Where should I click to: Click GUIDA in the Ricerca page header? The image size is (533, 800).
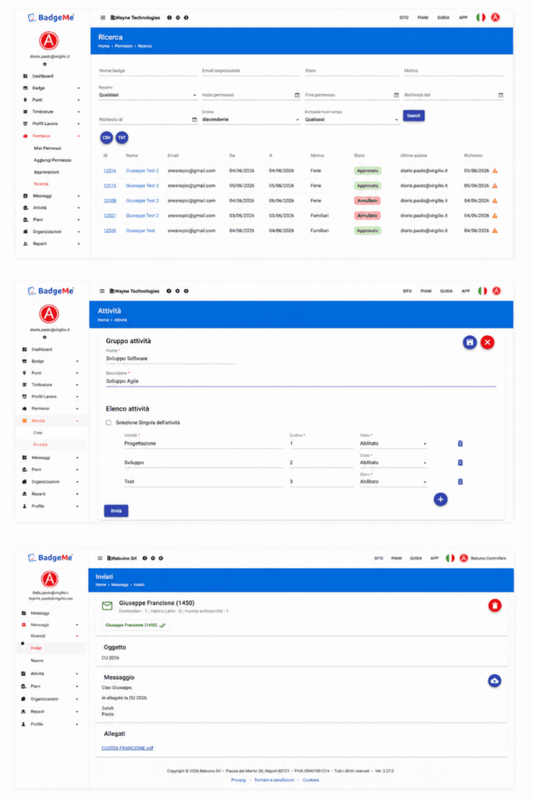click(443, 17)
